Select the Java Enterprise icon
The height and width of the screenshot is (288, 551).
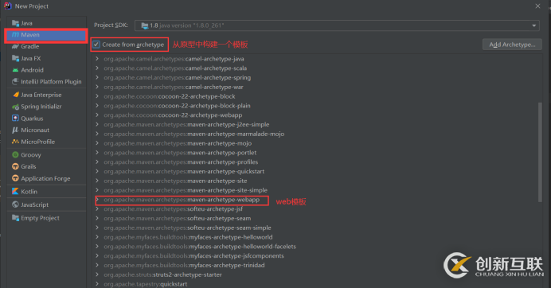[x=15, y=95]
